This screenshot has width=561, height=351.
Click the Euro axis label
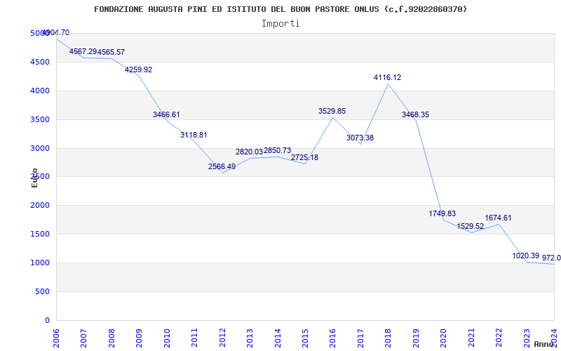tap(34, 178)
